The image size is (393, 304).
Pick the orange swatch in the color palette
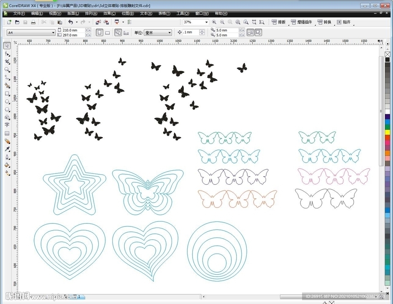(x=388, y=153)
